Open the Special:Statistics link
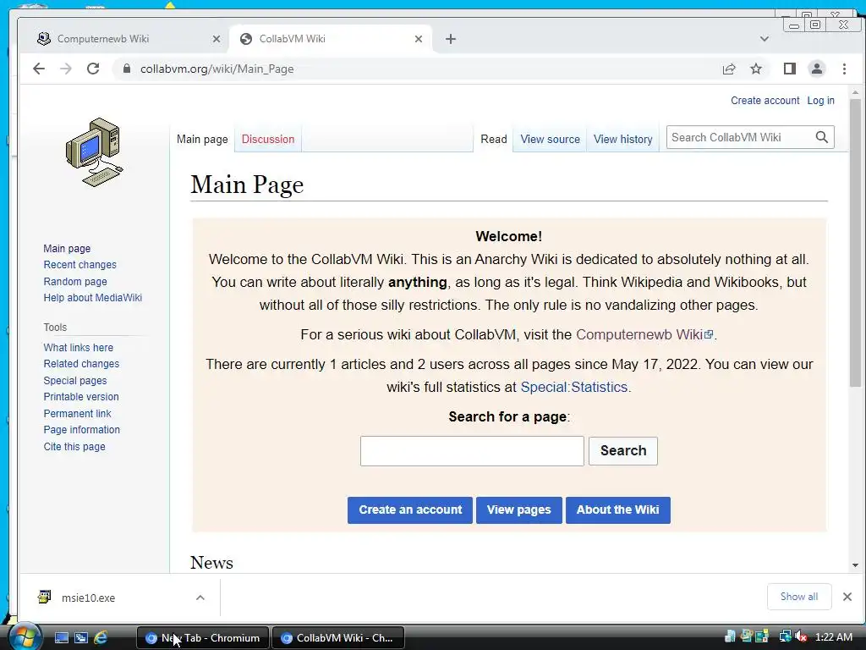Image resolution: width=866 pixels, height=650 pixels. 574,387
